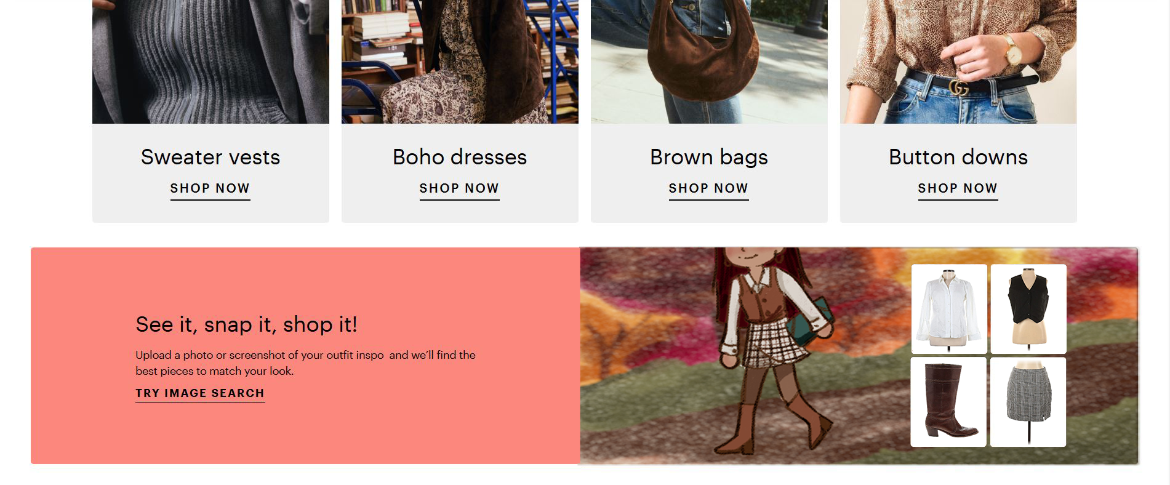Click the See it, snap it heading
The width and height of the screenshot is (1170, 485).
(x=246, y=324)
